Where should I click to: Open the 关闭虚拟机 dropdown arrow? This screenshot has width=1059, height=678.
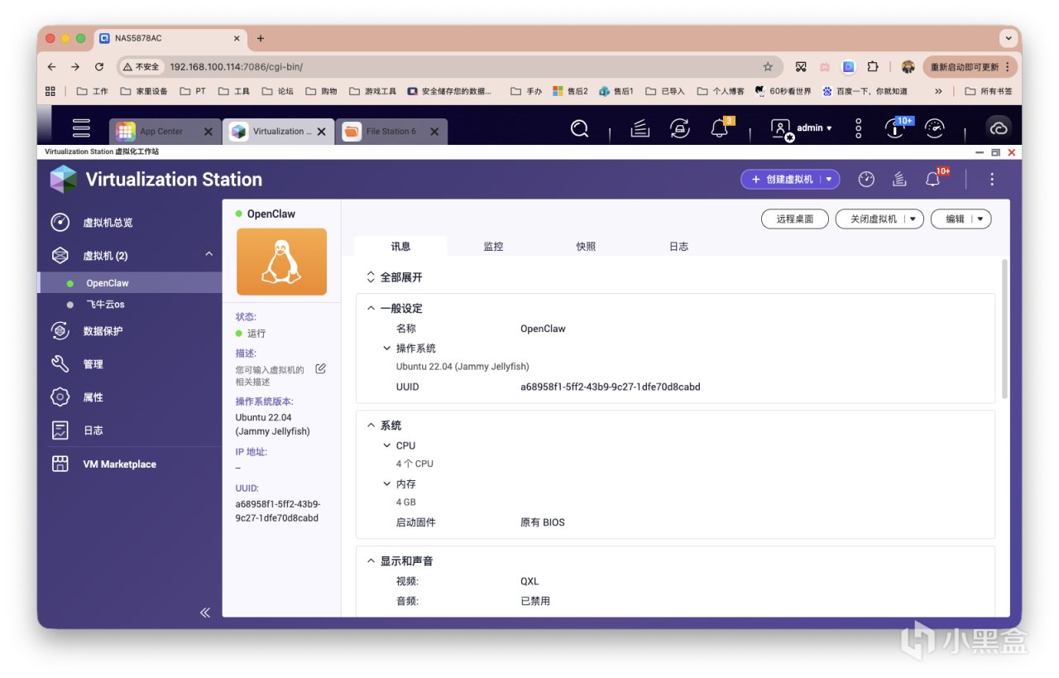913,219
